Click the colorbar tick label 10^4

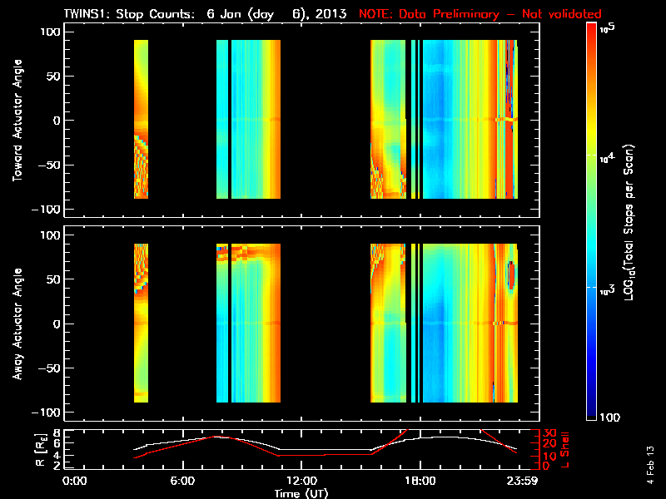click(x=608, y=158)
